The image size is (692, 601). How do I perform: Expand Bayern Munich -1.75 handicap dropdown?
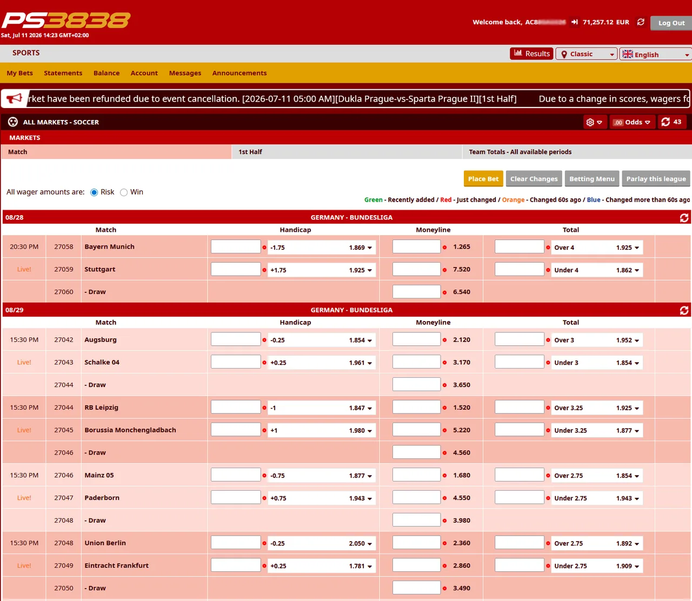322,248
